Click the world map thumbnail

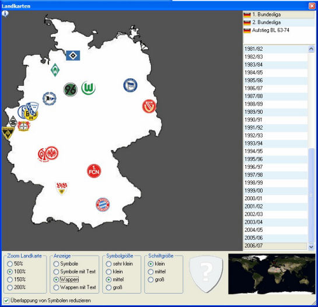(272, 274)
